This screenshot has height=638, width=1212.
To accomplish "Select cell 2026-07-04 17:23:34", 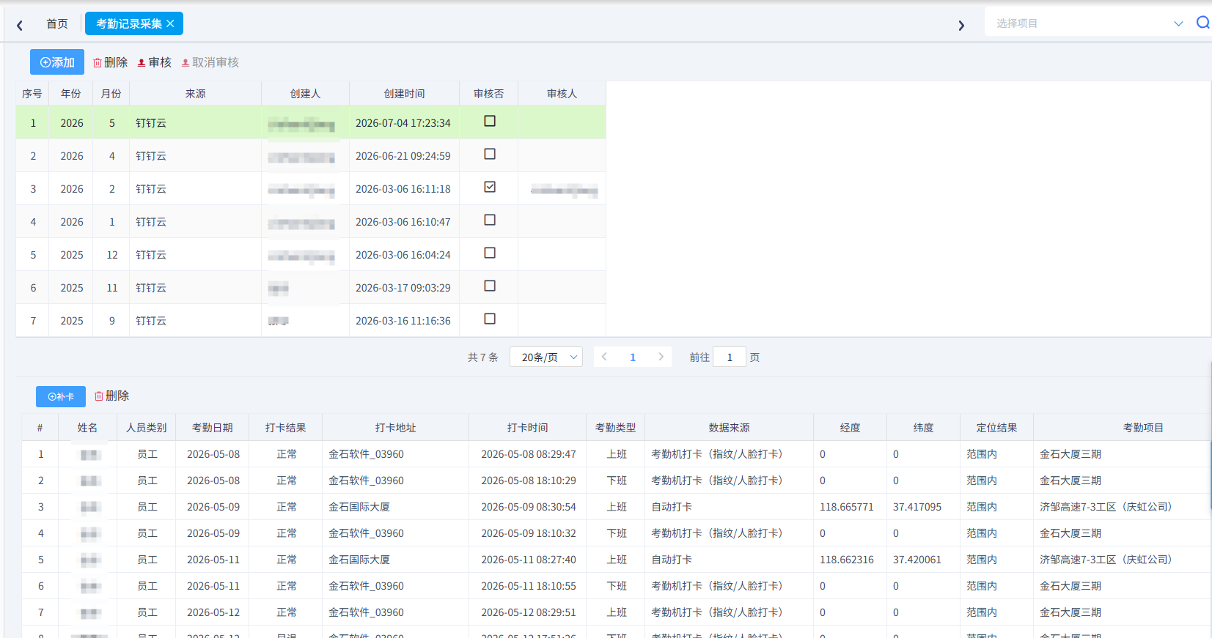I will [403, 123].
